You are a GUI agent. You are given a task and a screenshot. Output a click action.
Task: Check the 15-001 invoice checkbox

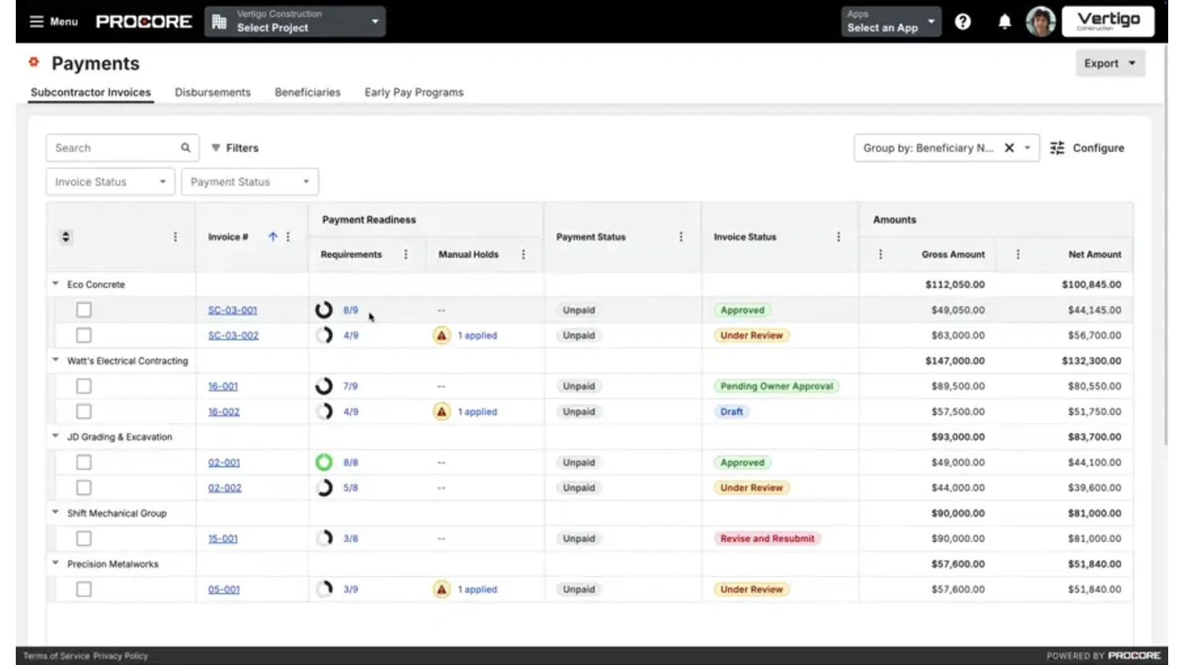tap(84, 539)
